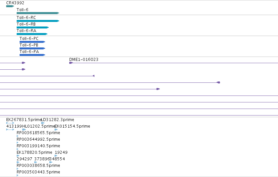Screen dimensions: 278x177
Task: Open the HL01202.5prime EST label
Action: (x=39, y=126)
